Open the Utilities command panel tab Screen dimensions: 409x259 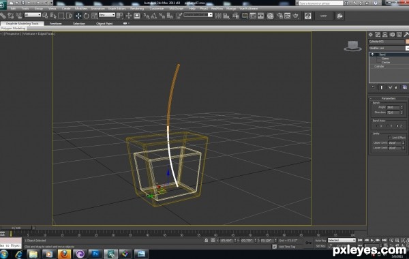pos(406,35)
